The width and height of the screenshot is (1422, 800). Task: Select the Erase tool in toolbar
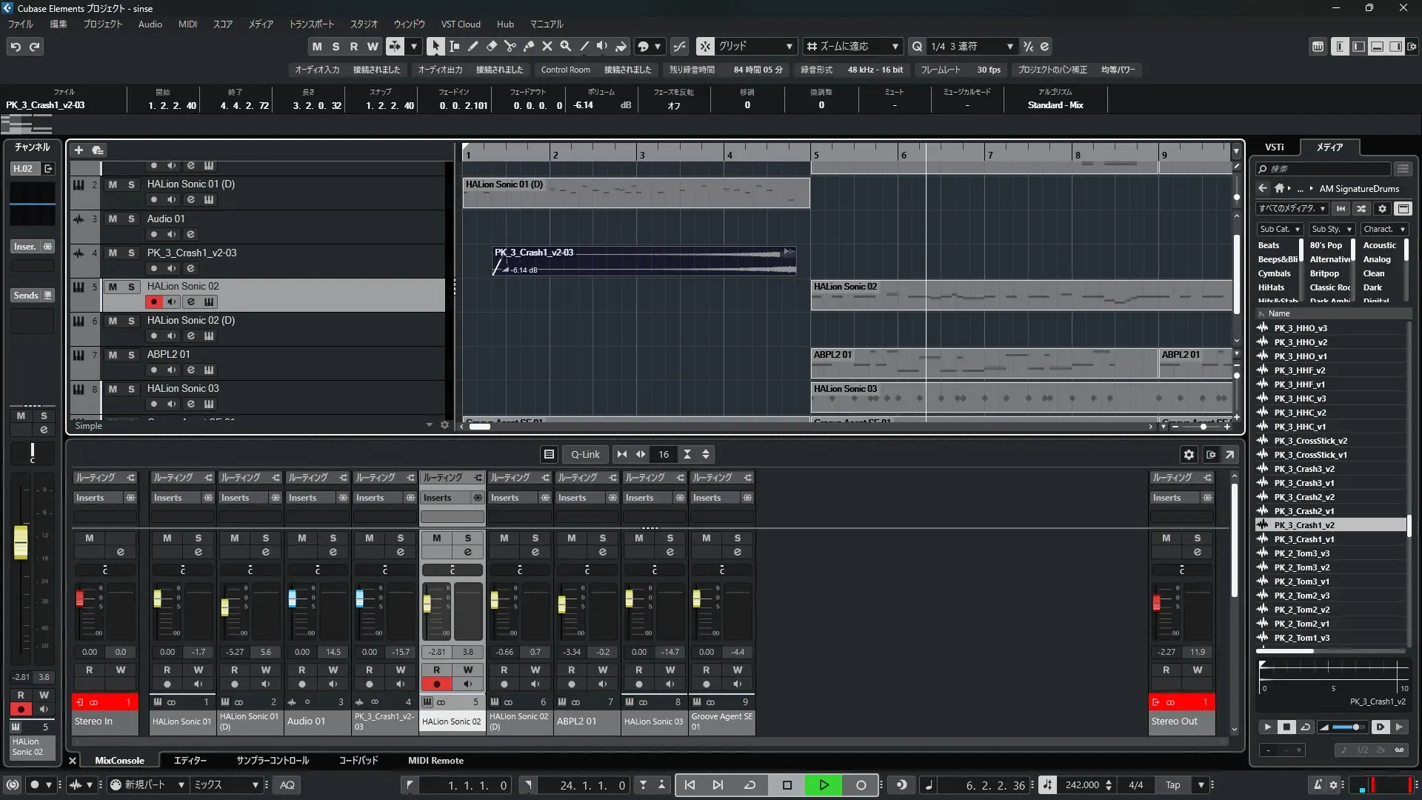[x=492, y=46]
